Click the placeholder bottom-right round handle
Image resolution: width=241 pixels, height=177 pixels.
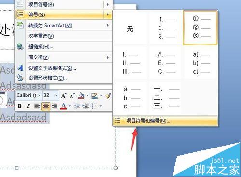point(116,168)
